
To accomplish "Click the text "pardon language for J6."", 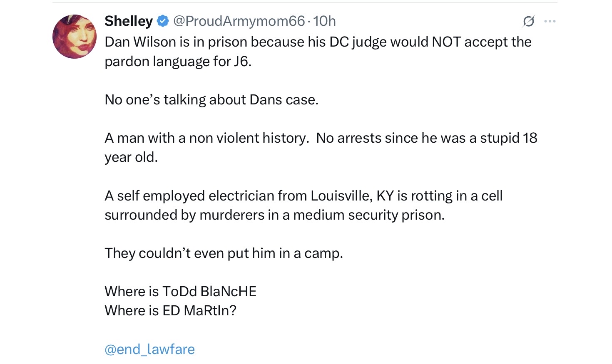I will [178, 62].
